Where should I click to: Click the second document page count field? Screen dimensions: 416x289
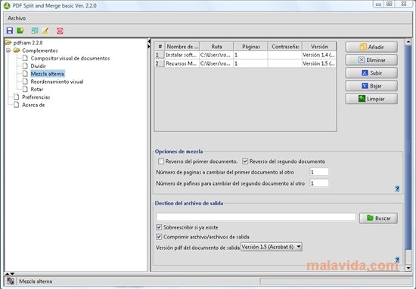pos(319,183)
